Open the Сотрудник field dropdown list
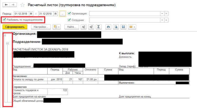The height and width of the screenshot is (108, 197). click(x=162, y=20)
